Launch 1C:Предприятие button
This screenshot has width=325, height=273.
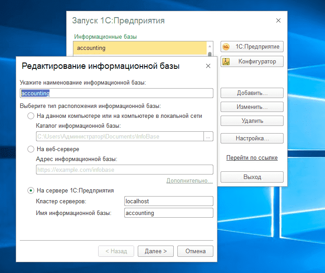click(x=252, y=47)
